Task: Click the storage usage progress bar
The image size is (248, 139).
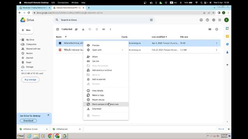Action: tap(34, 71)
